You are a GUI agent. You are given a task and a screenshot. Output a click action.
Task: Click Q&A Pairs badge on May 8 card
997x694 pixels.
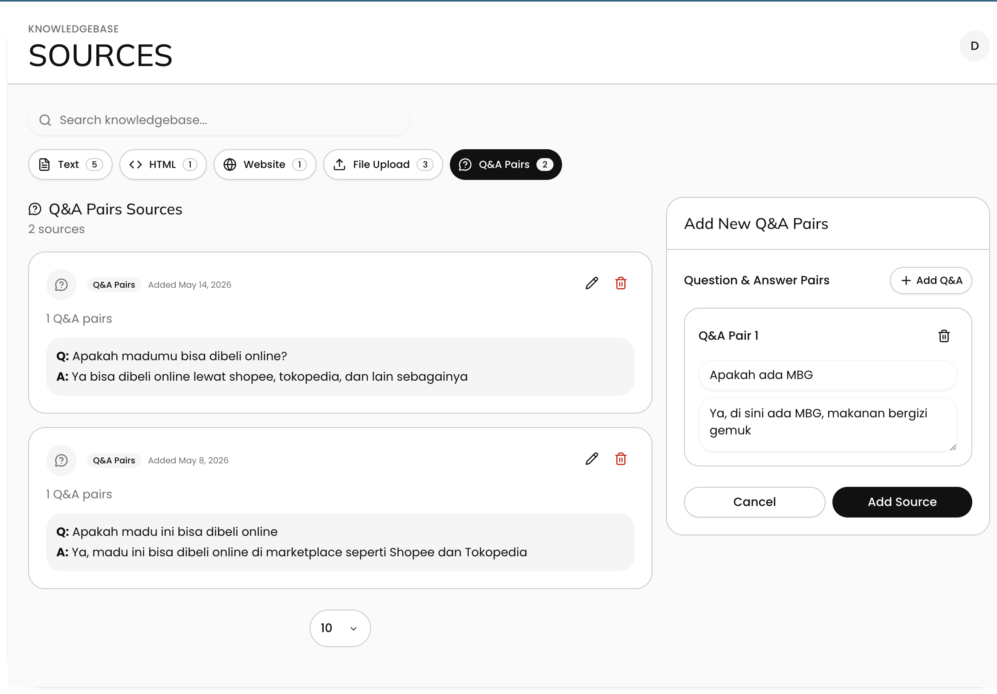coord(114,460)
